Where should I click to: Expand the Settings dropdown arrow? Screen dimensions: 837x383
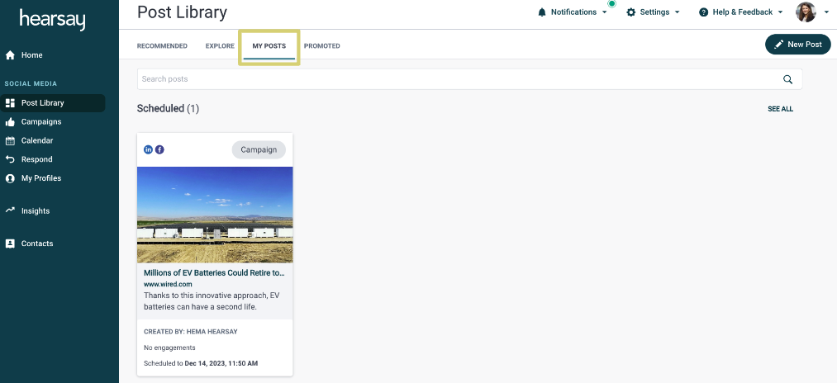click(x=677, y=12)
